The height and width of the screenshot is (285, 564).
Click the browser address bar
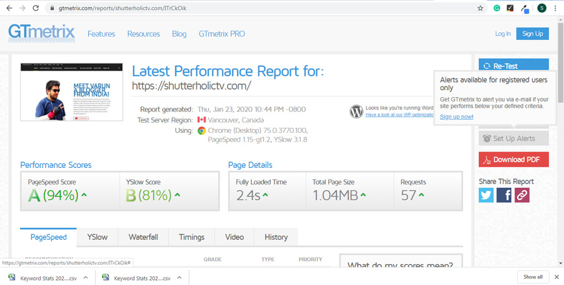coord(251,8)
